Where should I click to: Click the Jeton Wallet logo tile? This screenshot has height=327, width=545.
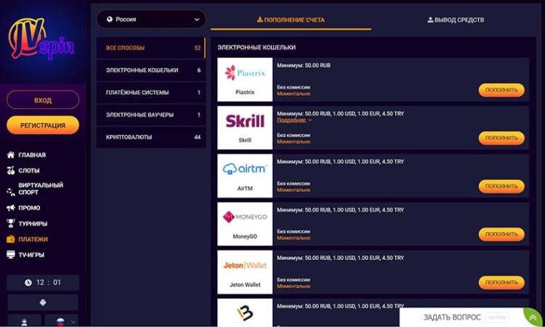[245, 272]
